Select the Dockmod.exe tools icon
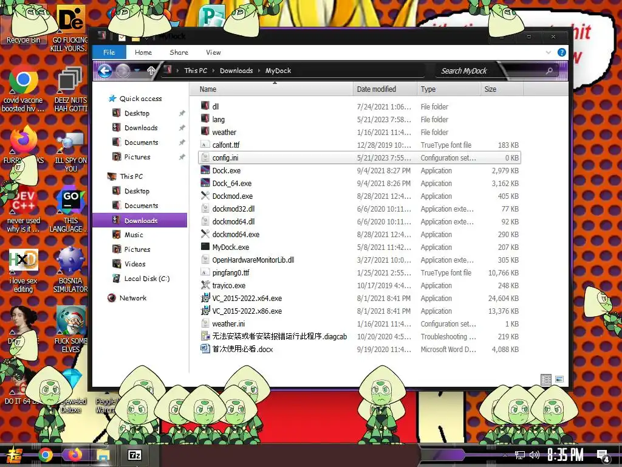Viewport: 622px width, 467px height. click(205, 195)
